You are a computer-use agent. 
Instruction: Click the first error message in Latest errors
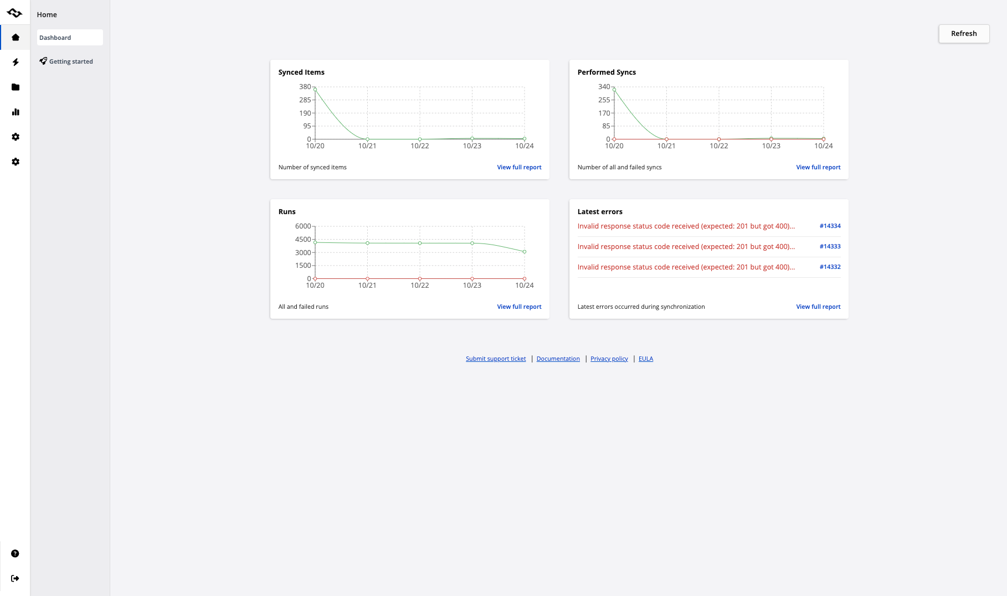tap(686, 226)
